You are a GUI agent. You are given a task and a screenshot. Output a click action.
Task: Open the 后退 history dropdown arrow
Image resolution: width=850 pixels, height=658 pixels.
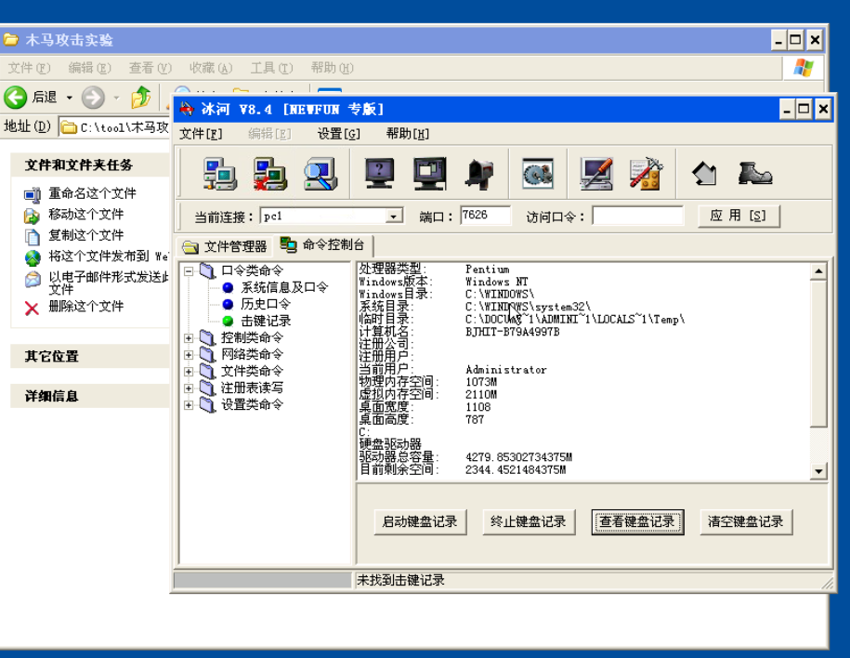point(70,98)
